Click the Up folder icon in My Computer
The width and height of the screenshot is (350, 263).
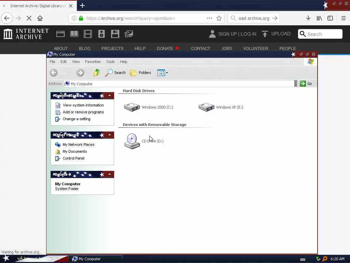(x=97, y=73)
